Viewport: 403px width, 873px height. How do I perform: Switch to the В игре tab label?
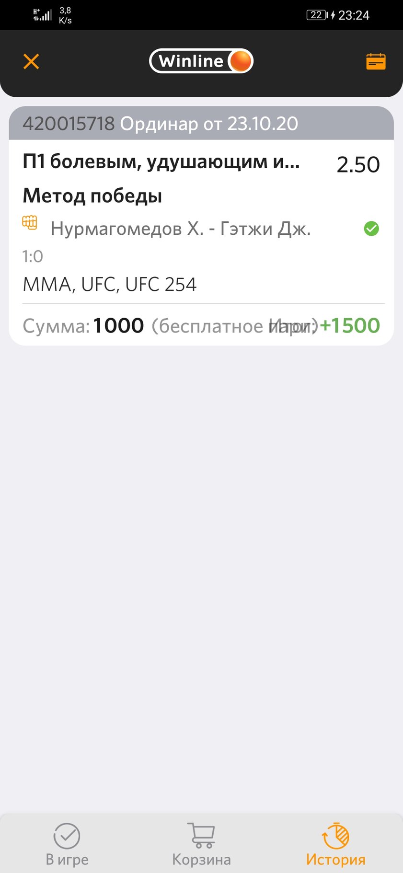point(67,860)
